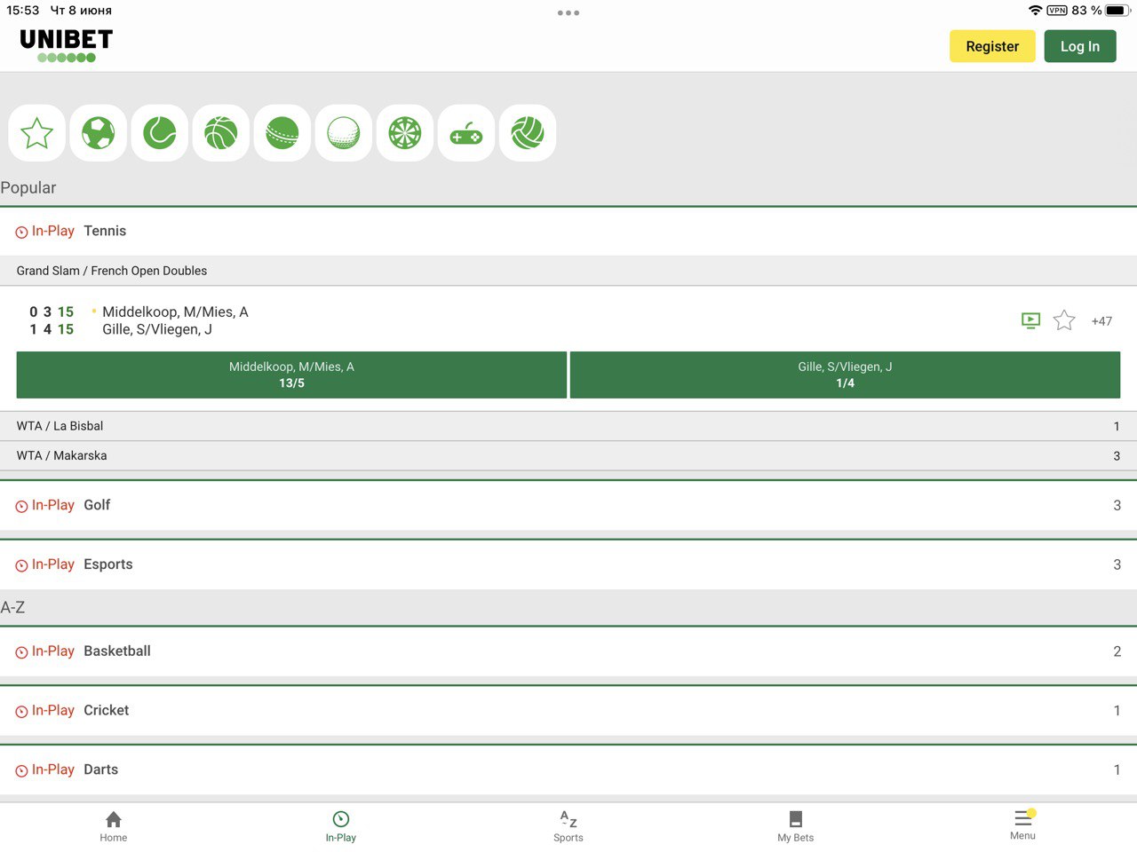1137x852 pixels.
Task: Expand the In-Play Basketball section
Action: tap(568, 651)
